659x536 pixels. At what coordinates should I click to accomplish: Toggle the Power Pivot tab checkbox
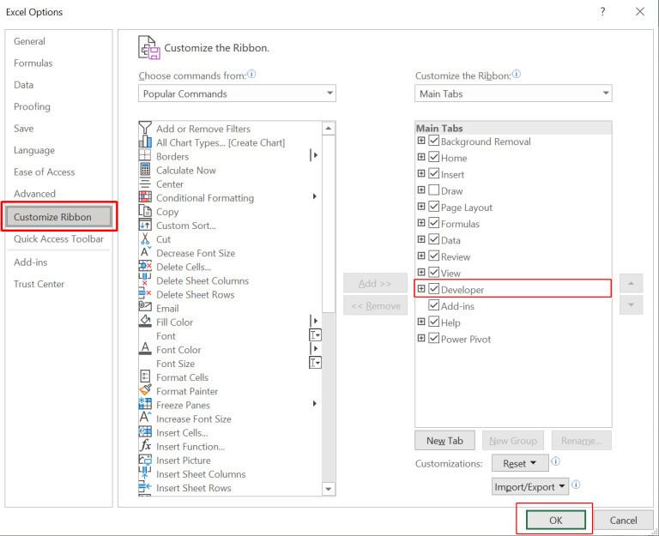point(433,338)
